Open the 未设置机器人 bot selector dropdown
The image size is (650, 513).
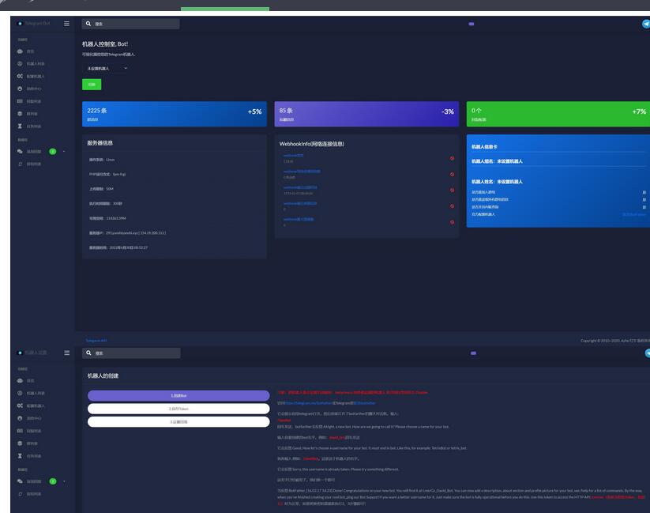point(107,69)
